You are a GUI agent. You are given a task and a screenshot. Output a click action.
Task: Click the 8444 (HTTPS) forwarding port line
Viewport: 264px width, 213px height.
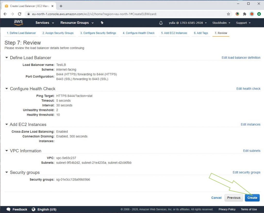(87, 74)
